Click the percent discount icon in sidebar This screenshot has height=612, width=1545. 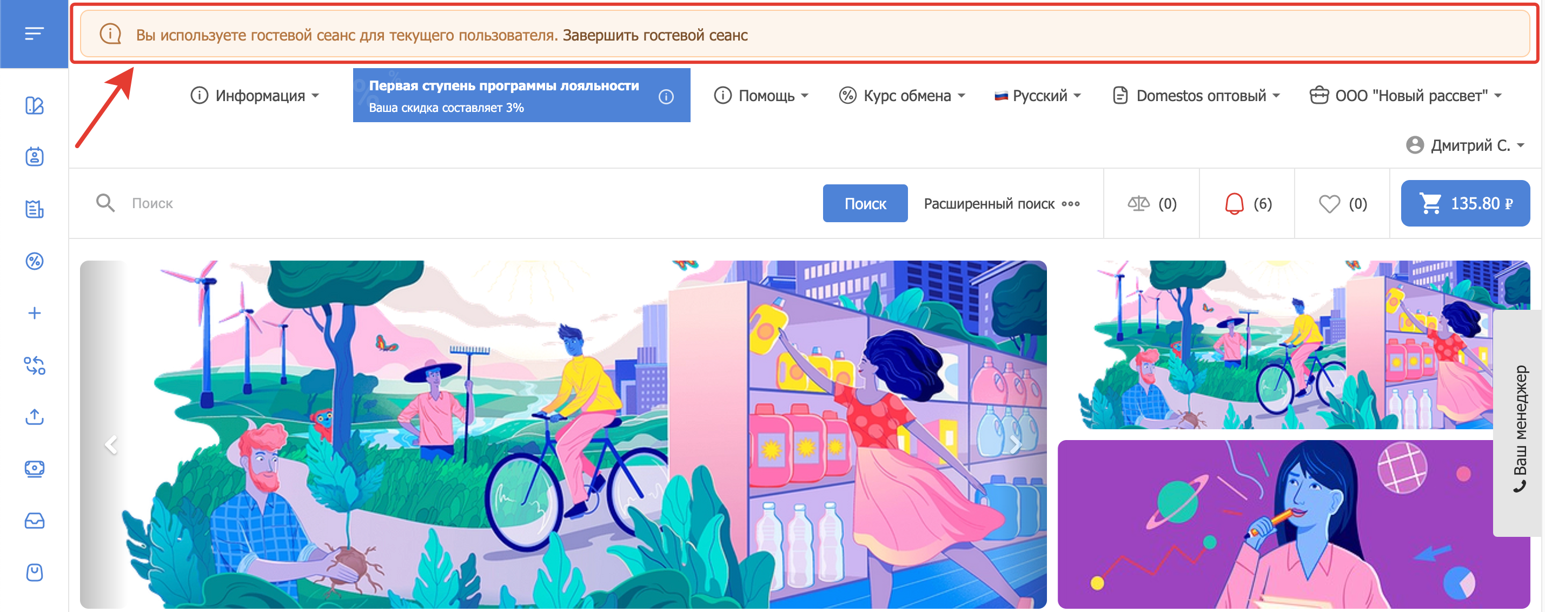click(34, 261)
